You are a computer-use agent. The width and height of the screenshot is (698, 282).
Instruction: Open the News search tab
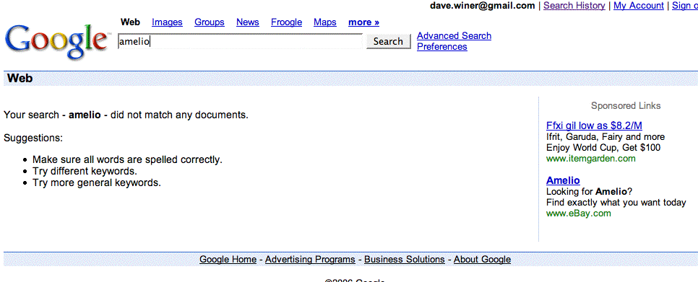248,22
